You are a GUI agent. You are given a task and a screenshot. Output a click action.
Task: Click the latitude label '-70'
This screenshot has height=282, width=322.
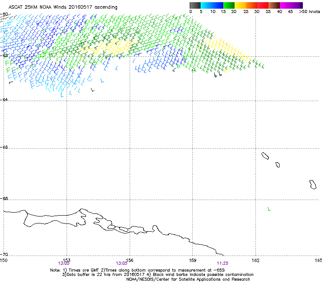tap(4, 254)
